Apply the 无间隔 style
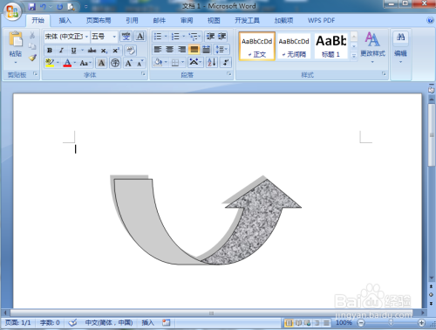The height and width of the screenshot is (330, 436). pyautogui.click(x=294, y=46)
